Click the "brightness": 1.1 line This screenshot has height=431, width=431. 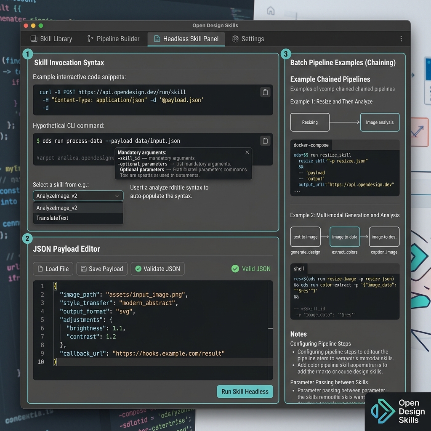(96, 328)
